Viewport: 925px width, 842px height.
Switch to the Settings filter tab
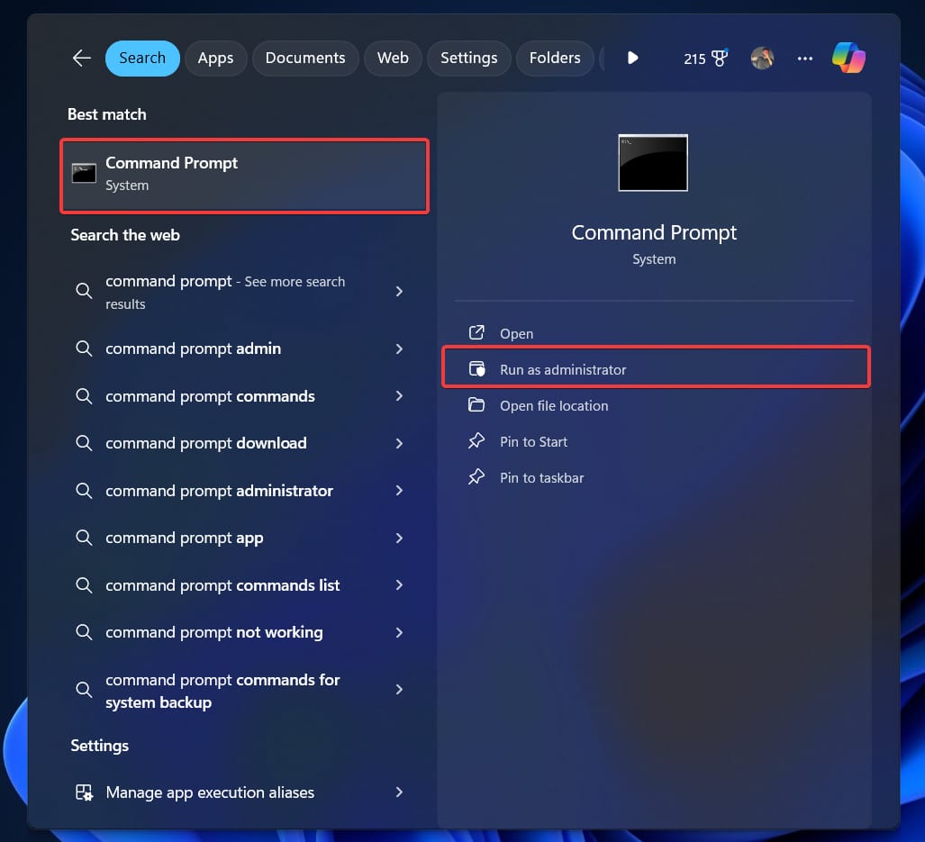click(x=469, y=58)
